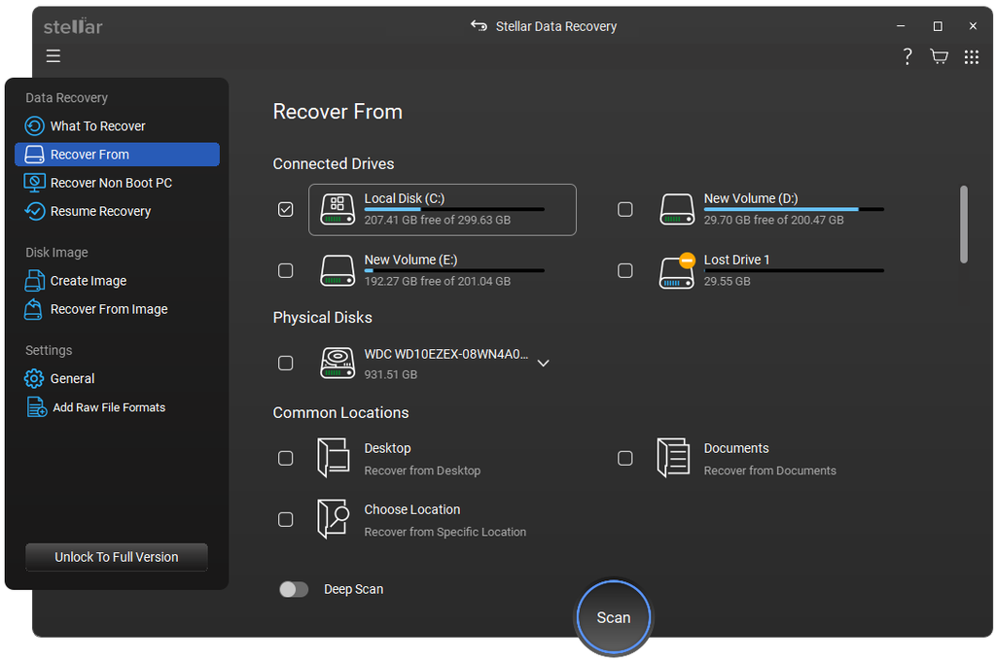
Task: Click the Desktop location icon
Action: [x=334, y=458]
